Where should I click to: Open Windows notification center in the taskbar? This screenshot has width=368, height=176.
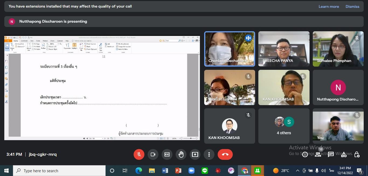click(359, 171)
